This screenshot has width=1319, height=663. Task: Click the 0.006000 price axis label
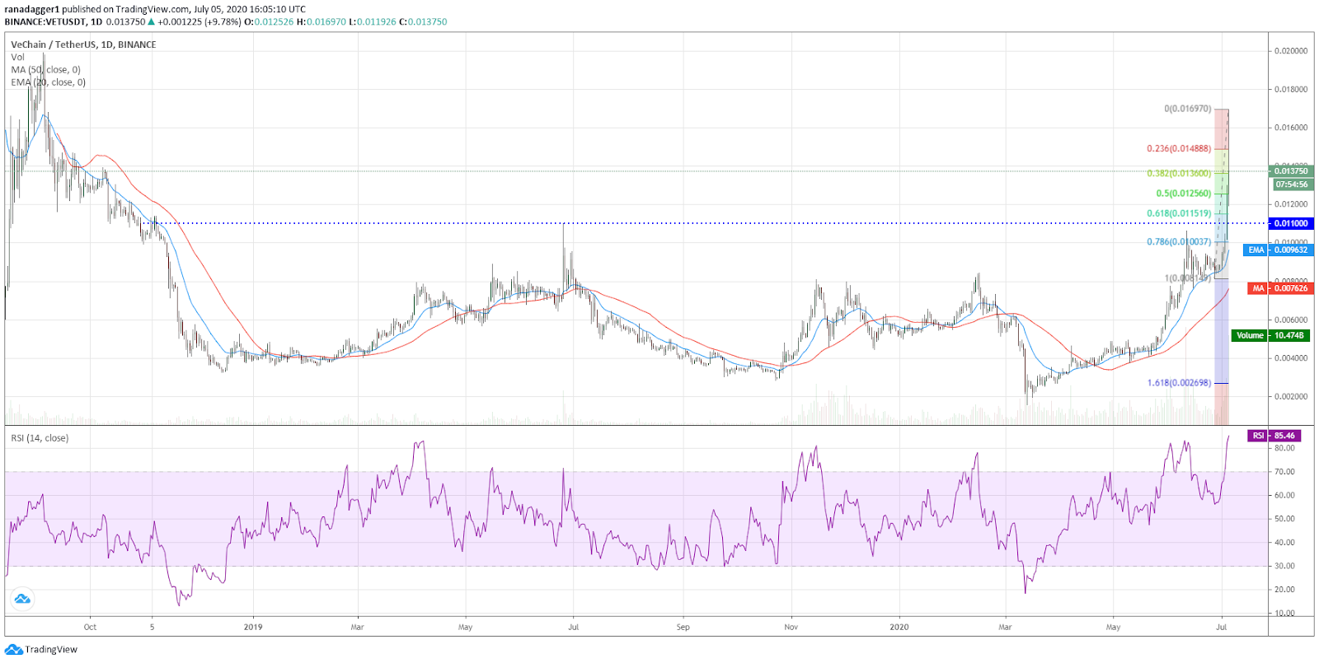coord(1291,320)
